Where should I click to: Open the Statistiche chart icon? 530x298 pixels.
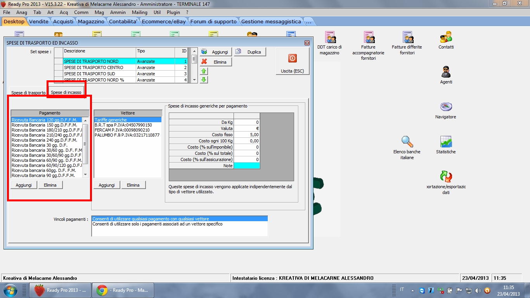click(446, 145)
